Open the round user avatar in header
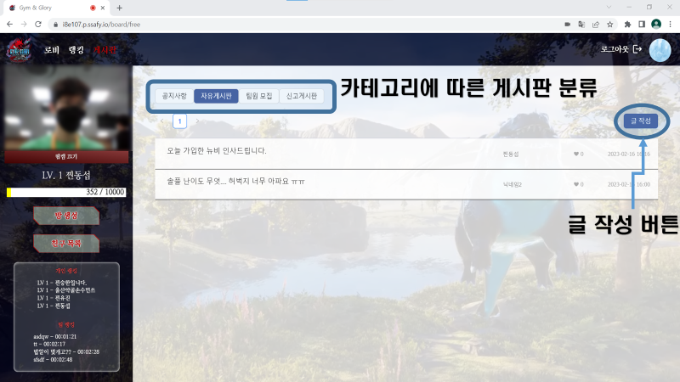Viewport: 680px width, 382px height. click(x=660, y=50)
